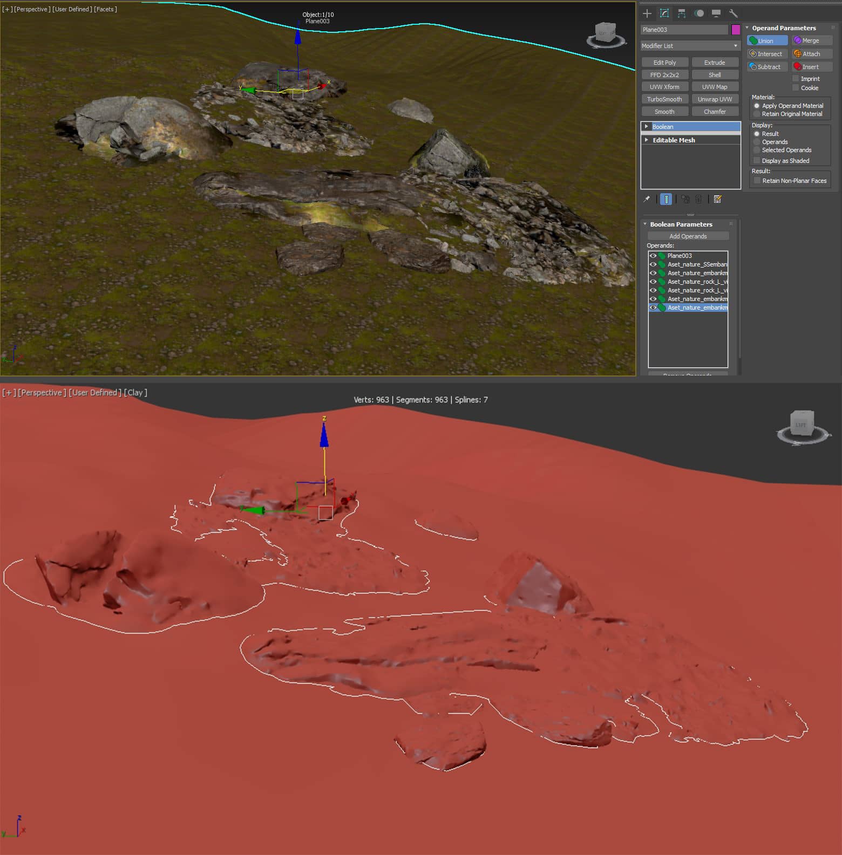Open the Utilities wrench panel
842x855 pixels.
(x=733, y=13)
